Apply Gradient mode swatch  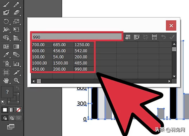tap(12, 110)
